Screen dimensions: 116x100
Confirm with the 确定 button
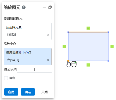coord(28,92)
